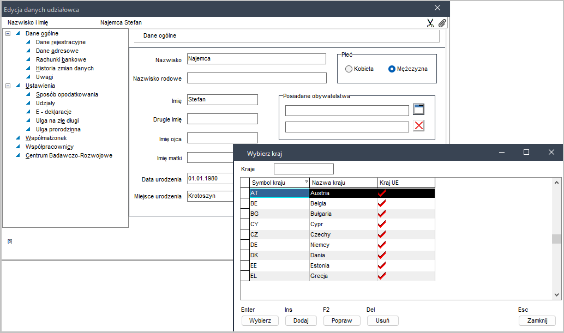Screen dimensions: 564x333
Task: Minimize the Wybierz kraj window
Action: [502, 152]
